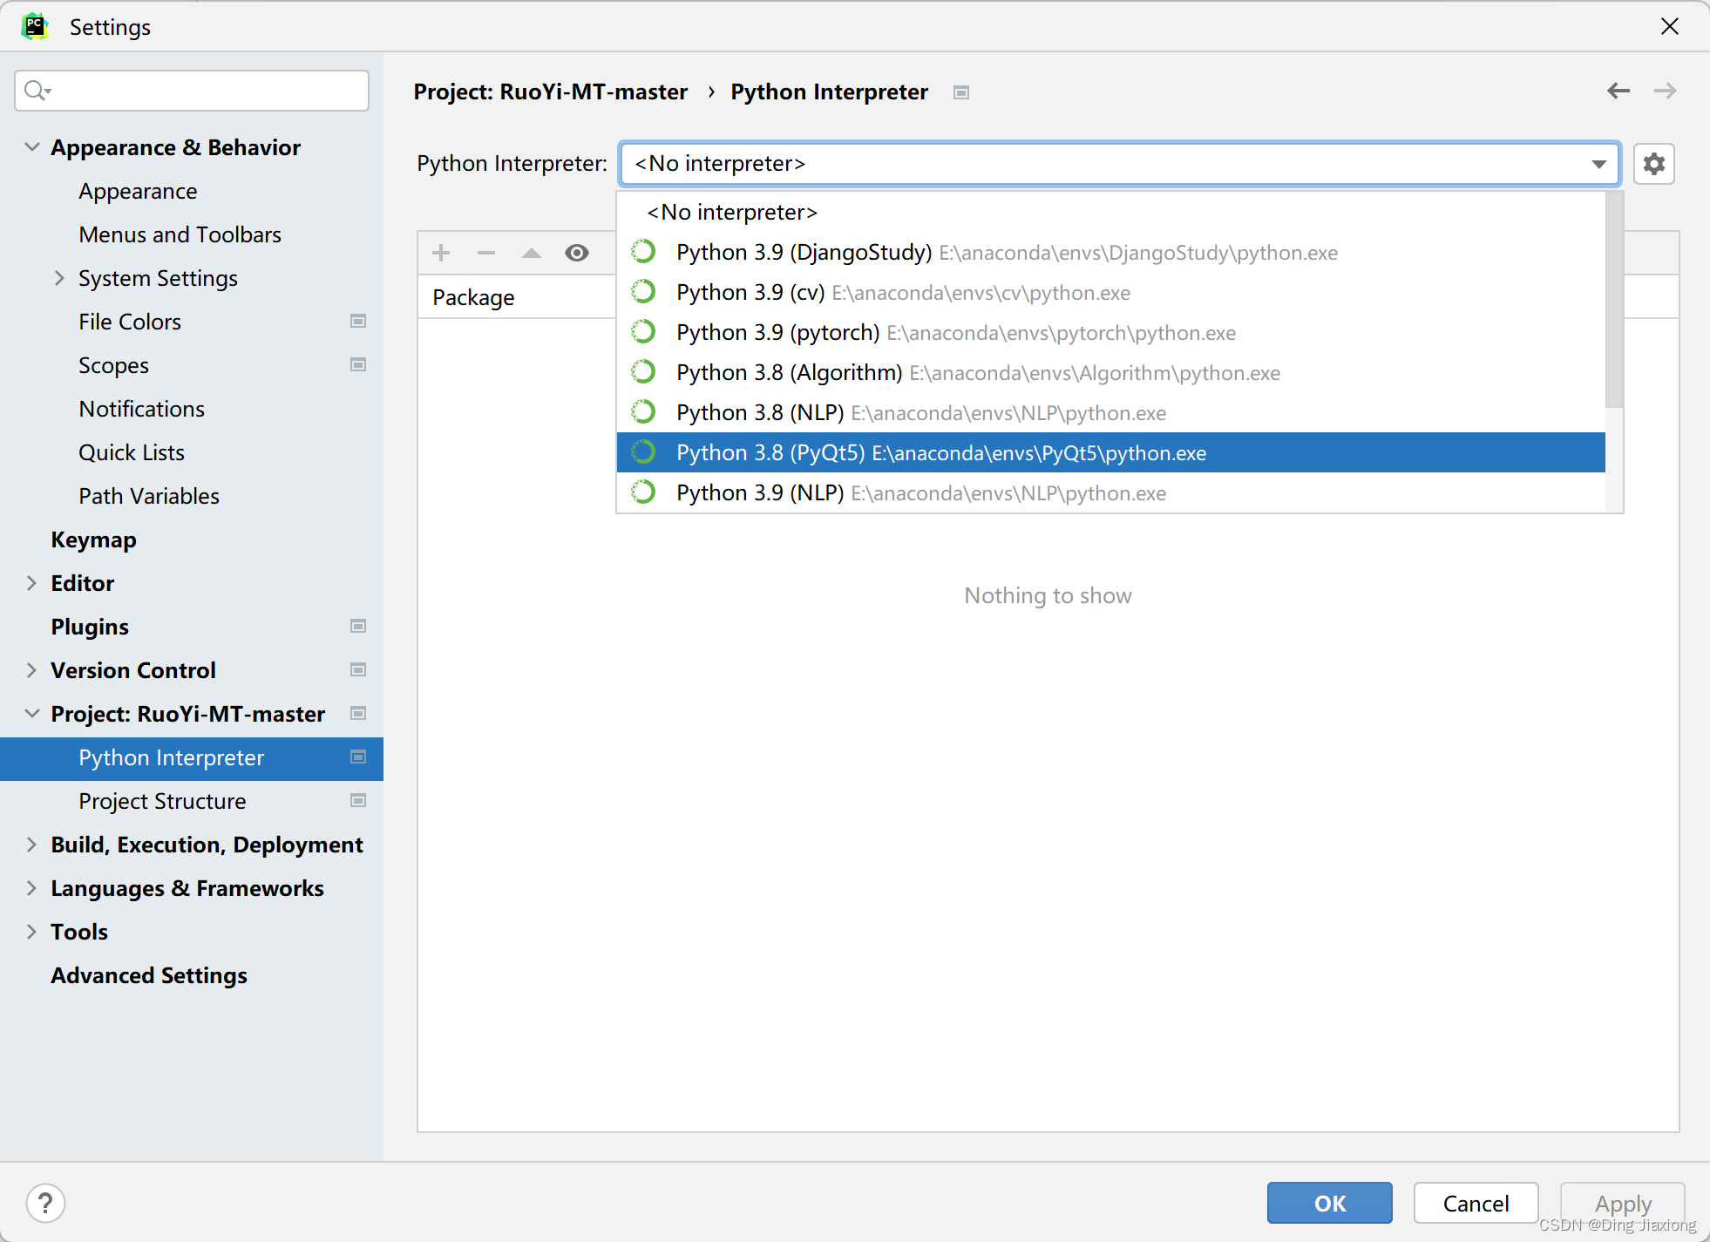Select Python Interpreter in settings tree
1710x1242 pixels.
pos(192,757)
